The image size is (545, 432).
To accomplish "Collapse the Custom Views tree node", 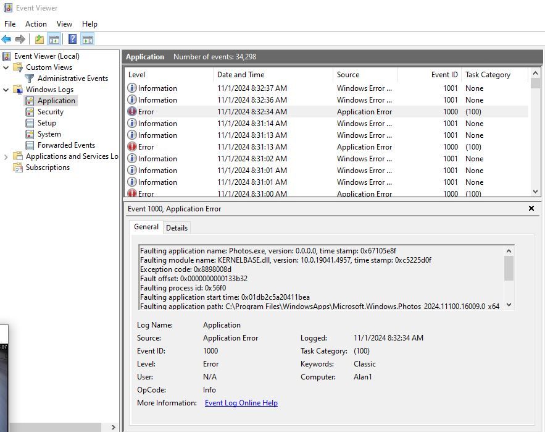I will [6, 67].
